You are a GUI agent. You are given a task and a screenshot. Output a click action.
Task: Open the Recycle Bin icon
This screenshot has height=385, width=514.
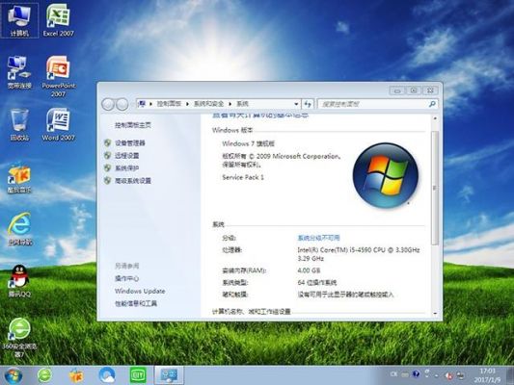[19, 125]
